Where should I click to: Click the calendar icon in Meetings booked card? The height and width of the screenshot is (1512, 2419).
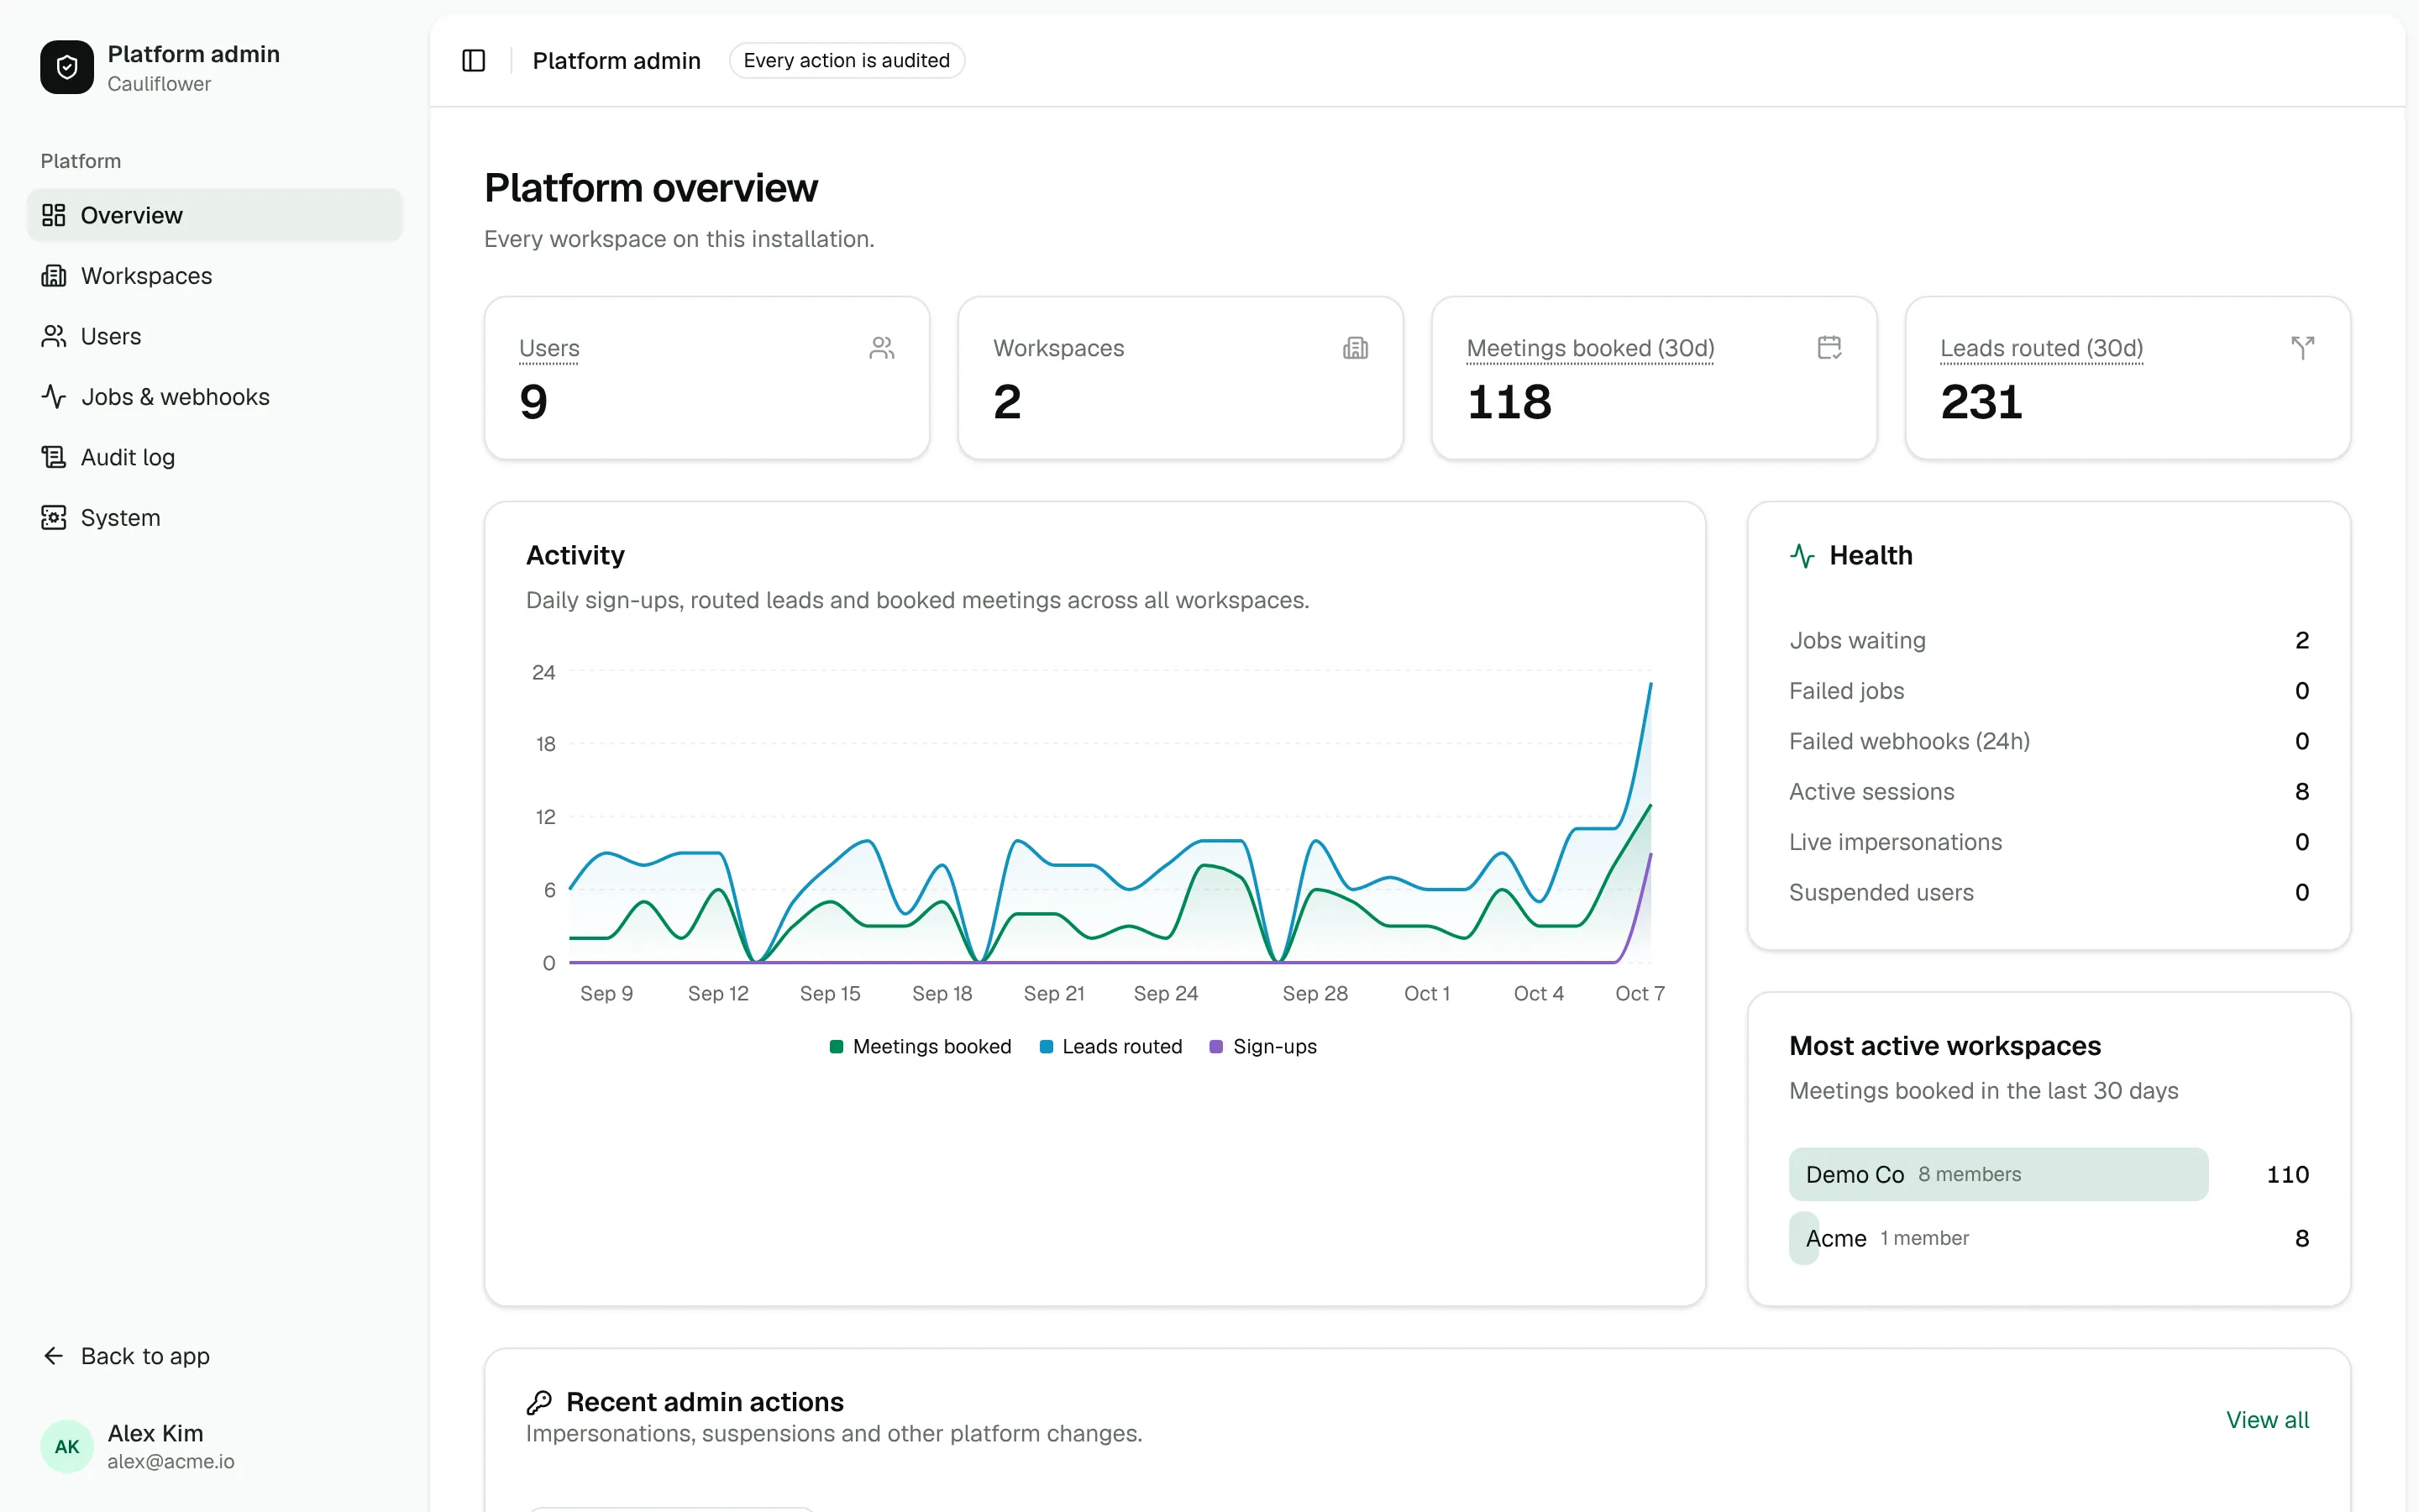tap(1829, 348)
